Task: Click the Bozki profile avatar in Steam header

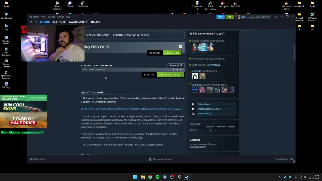Action: [x=237, y=17]
